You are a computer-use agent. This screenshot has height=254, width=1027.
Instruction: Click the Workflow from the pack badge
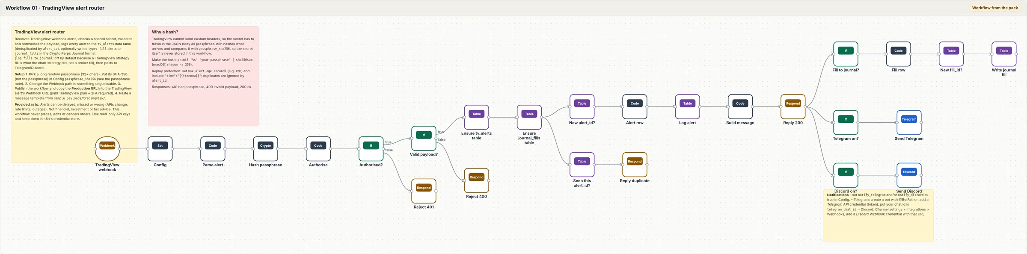995,8
